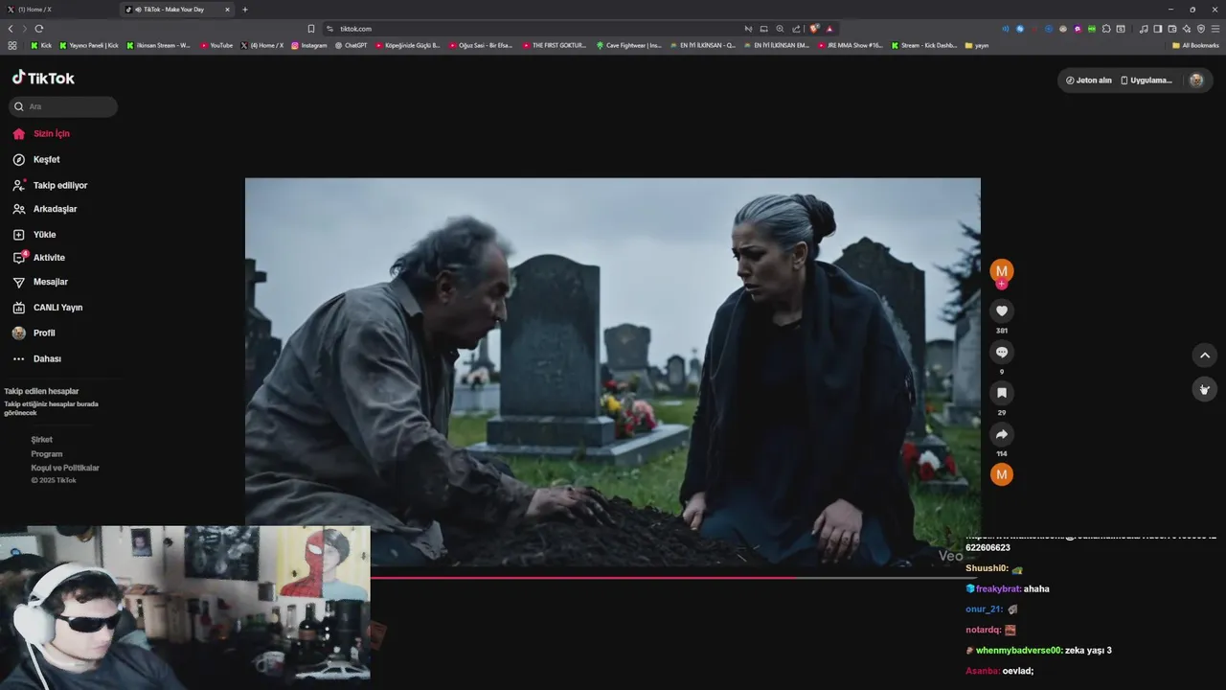
Task: Open Stream - Kick Dashboard bookmark
Action: coord(924,45)
